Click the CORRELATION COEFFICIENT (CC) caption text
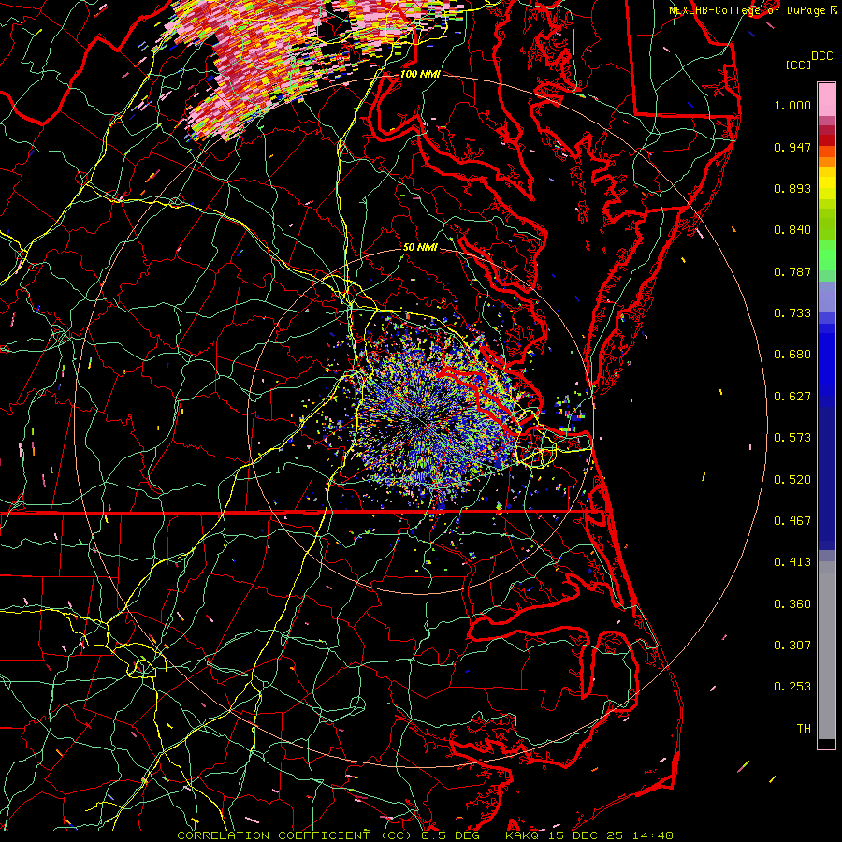 coord(295,835)
